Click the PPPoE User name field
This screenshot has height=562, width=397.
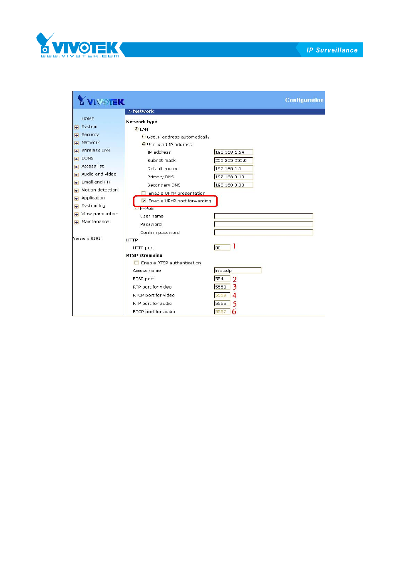263,216
